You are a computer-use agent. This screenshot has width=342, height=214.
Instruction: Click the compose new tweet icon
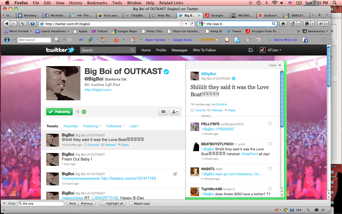pyautogui.click(x=250, y=50)
